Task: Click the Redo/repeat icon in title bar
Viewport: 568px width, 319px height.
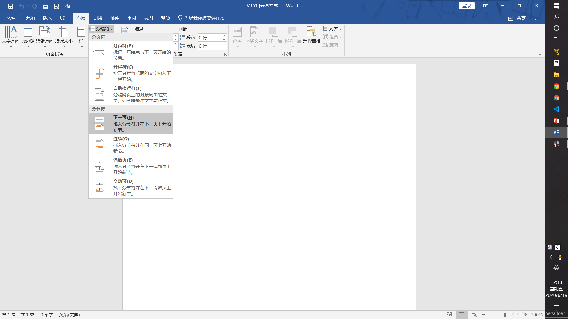Action: tap(35, 6)
